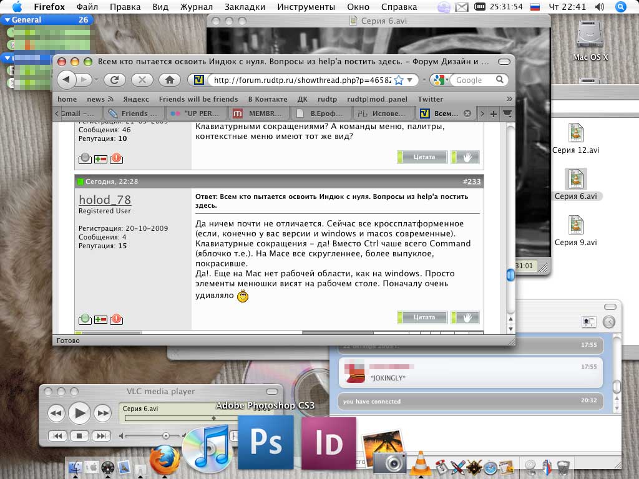Open holod_78's user profile link
Image resolution: width=639 pixels, height=479 pixels.
105,200
